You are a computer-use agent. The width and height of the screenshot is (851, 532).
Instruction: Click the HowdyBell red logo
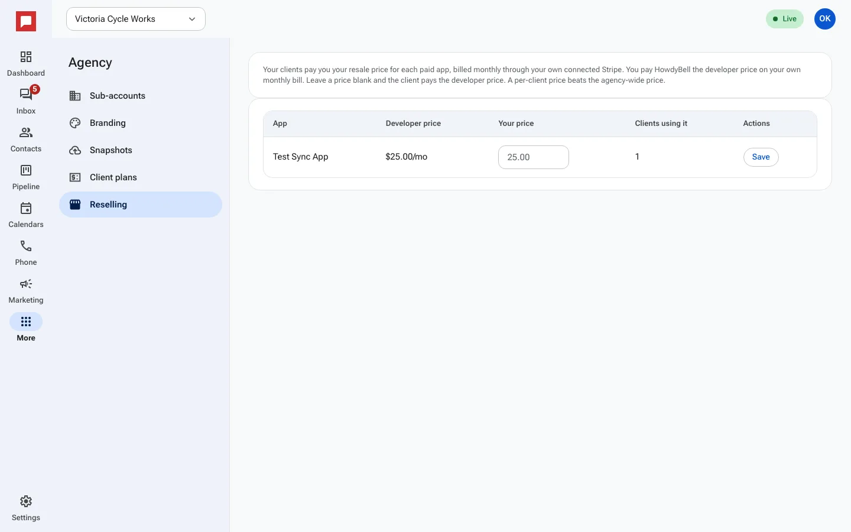coord(26,21)
